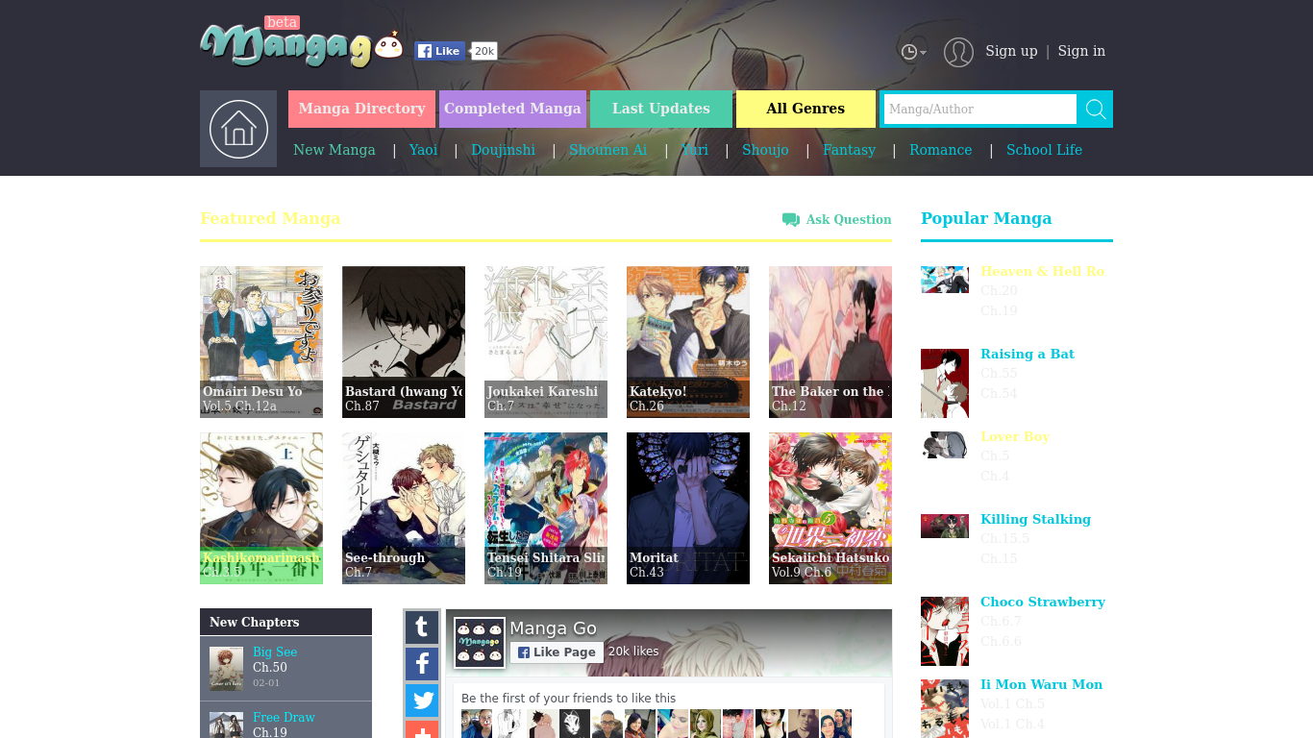Click the home icon button
1313x738 pixels.
click(x=238, y=129)
